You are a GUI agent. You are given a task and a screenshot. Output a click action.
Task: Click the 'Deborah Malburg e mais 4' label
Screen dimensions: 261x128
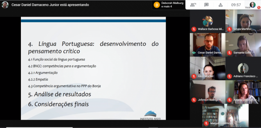click(172, 5)
